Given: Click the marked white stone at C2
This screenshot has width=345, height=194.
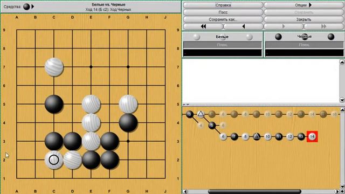Looking at the screenshot, I should [54, 160].
